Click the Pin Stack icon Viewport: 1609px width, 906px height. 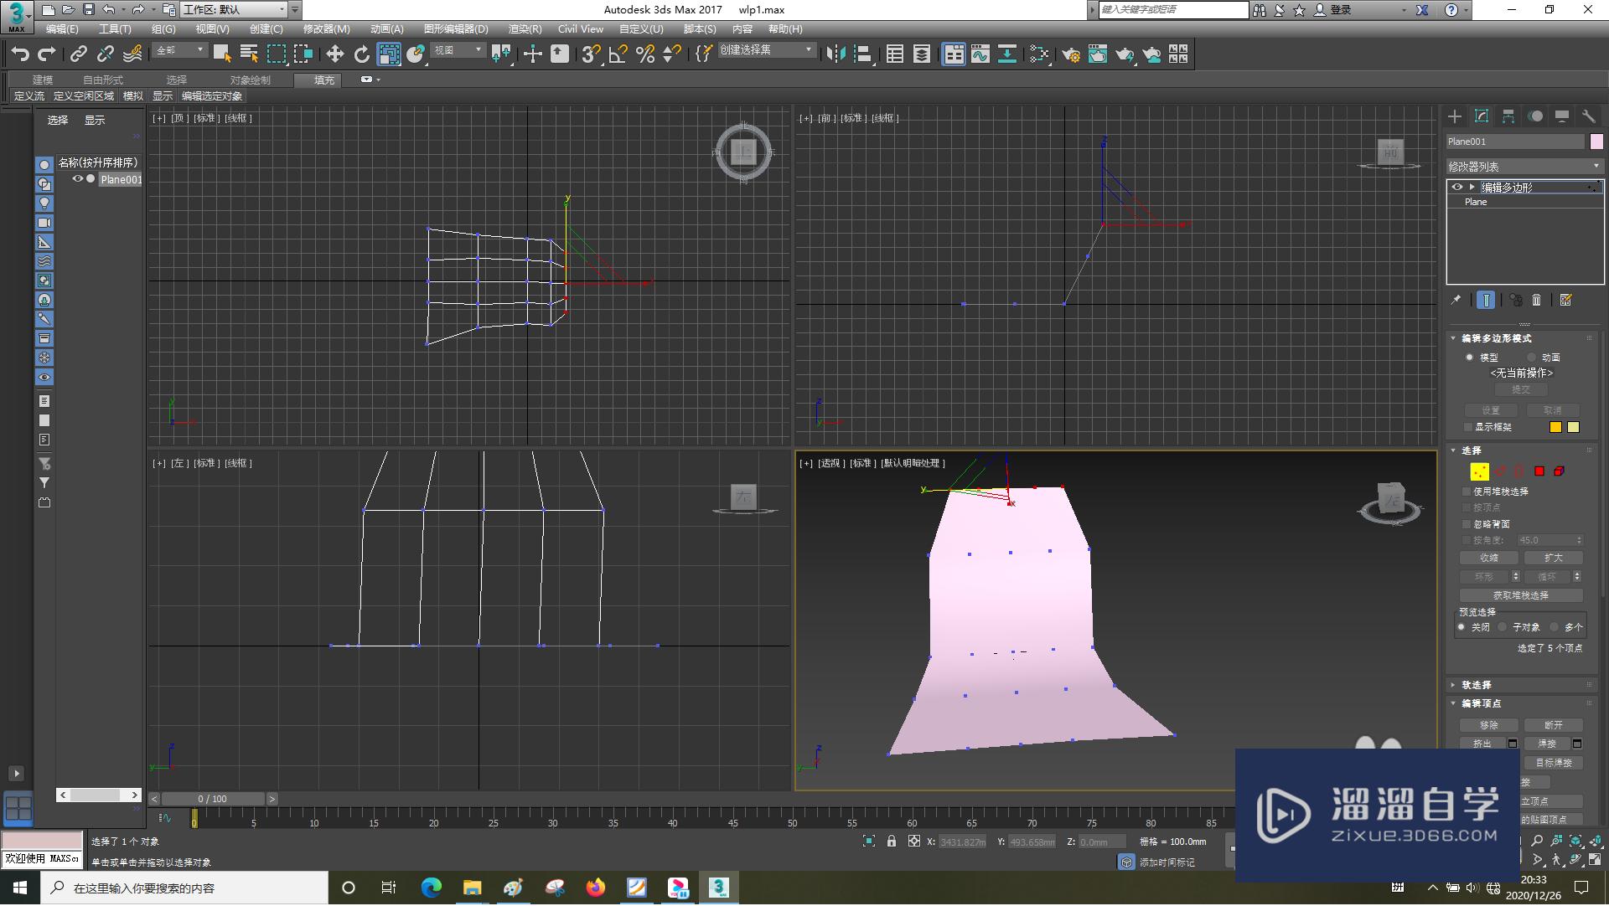tap(1456, 300)
